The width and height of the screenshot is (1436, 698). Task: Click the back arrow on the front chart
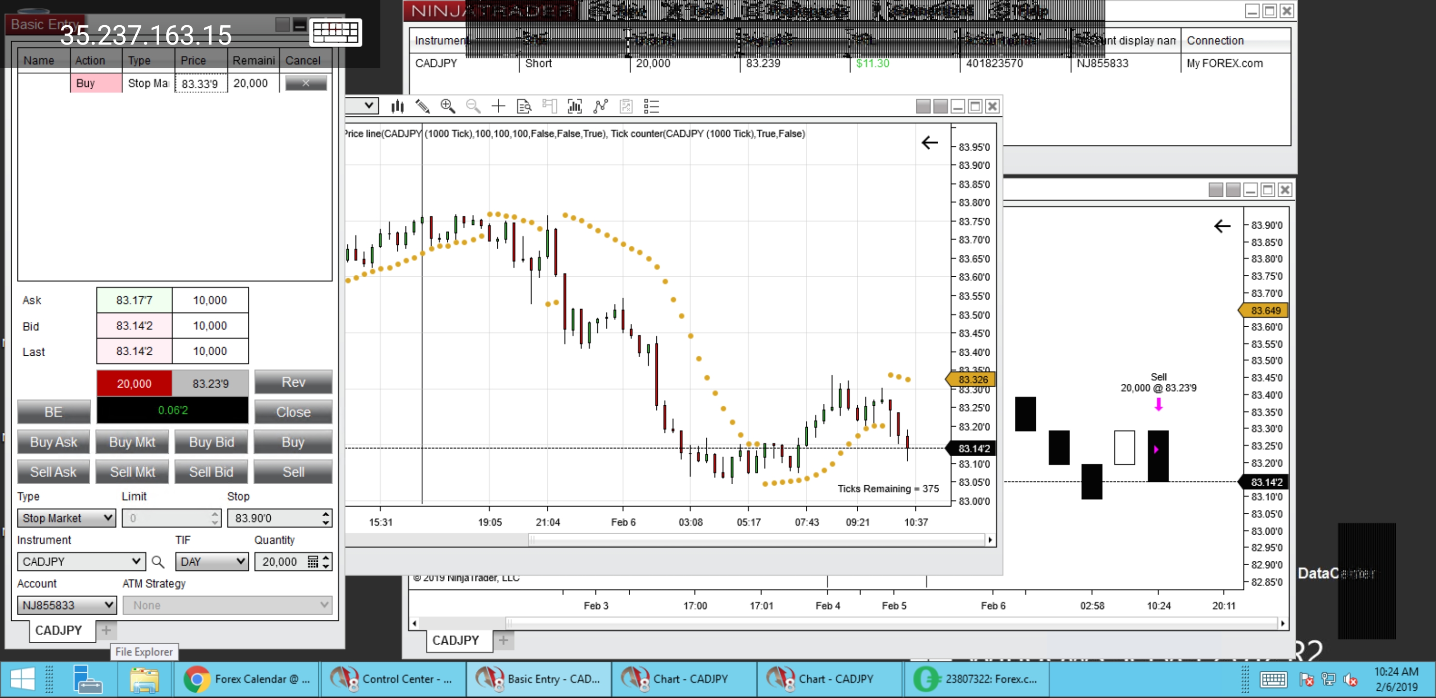[x=929, y=143]
